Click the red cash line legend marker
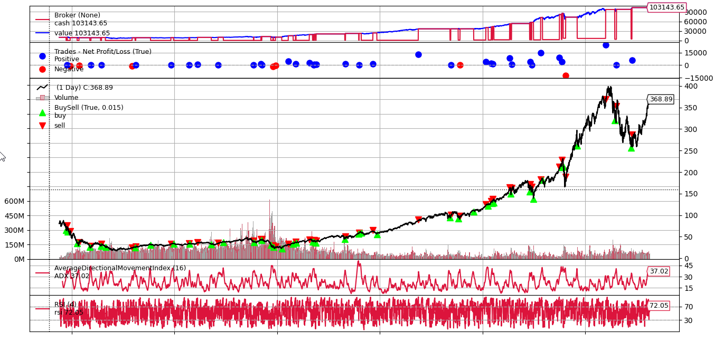Screen dimensions: 714x341 tap(42, 20)
